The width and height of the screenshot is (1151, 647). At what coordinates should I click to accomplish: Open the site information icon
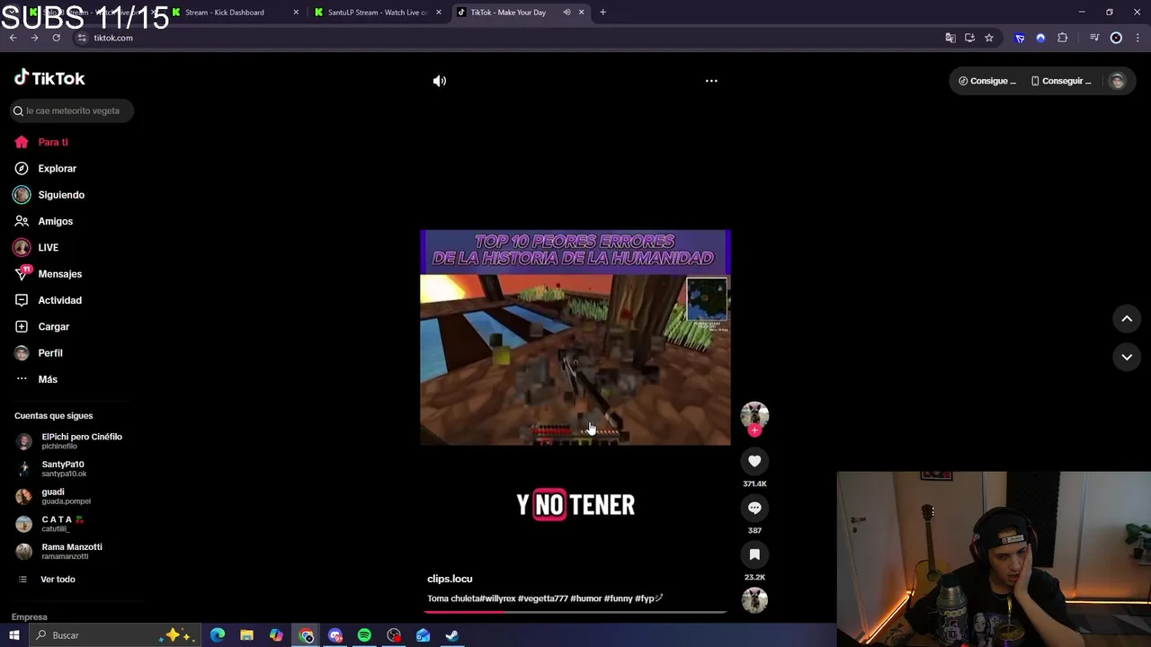81,38
